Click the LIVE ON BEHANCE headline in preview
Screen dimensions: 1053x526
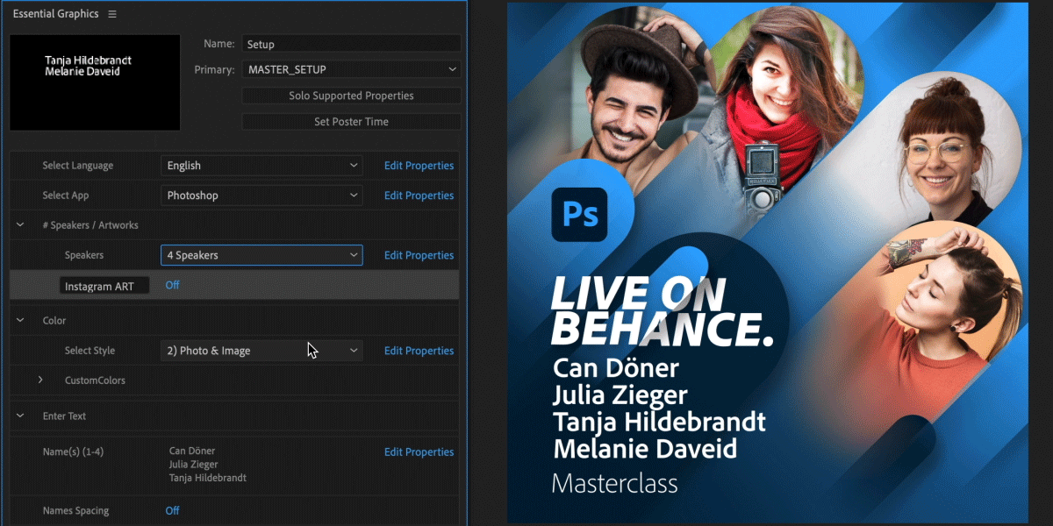[663, 310]
